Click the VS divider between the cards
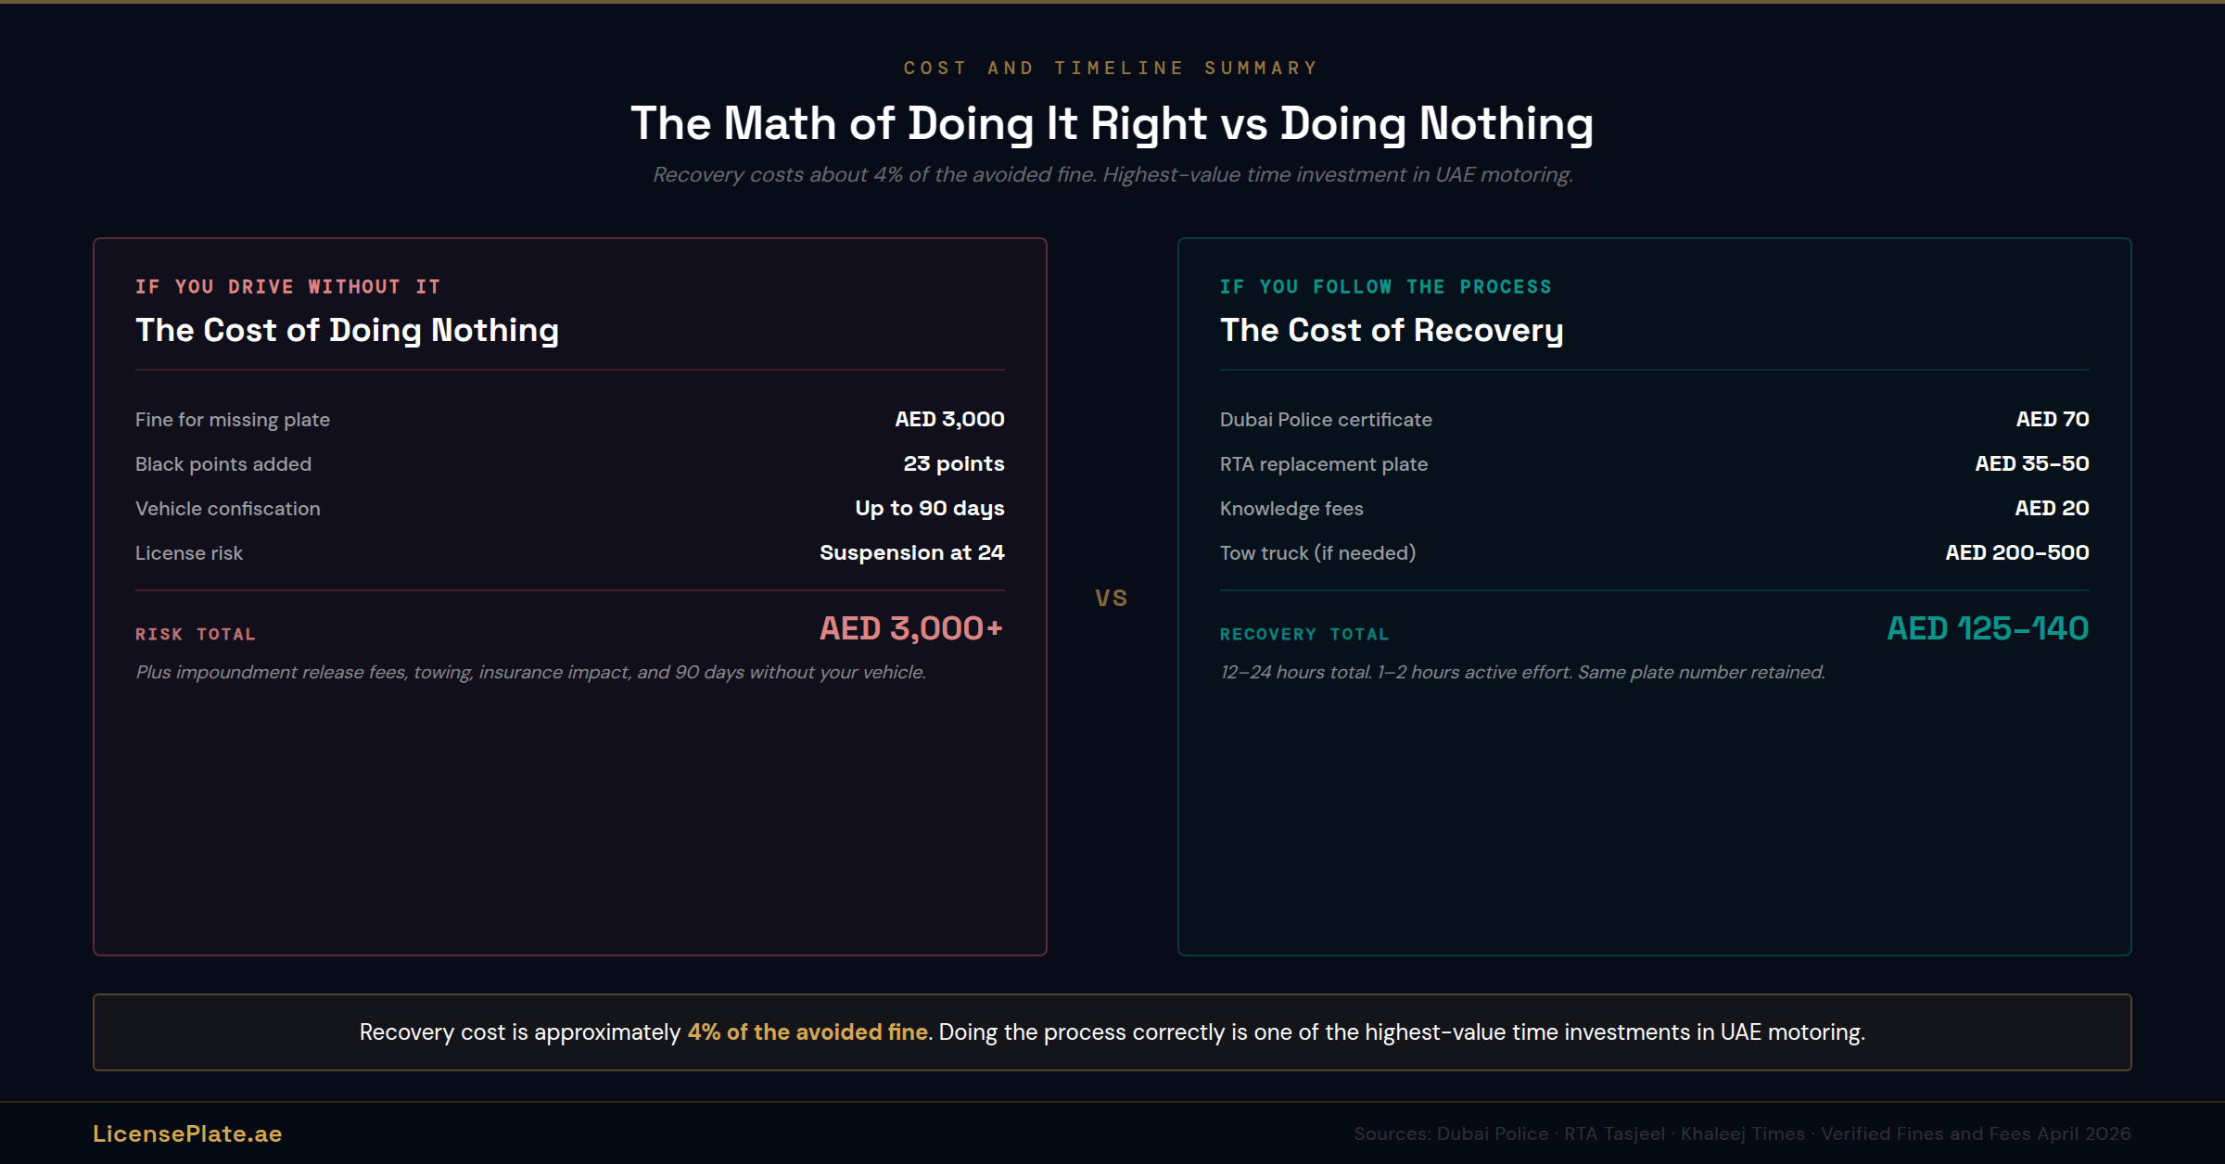2225x1164 pixels. [x=1112, y=598]
